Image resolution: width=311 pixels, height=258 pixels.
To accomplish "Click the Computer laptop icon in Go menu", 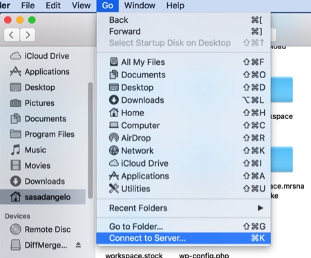I will (114, 125).
